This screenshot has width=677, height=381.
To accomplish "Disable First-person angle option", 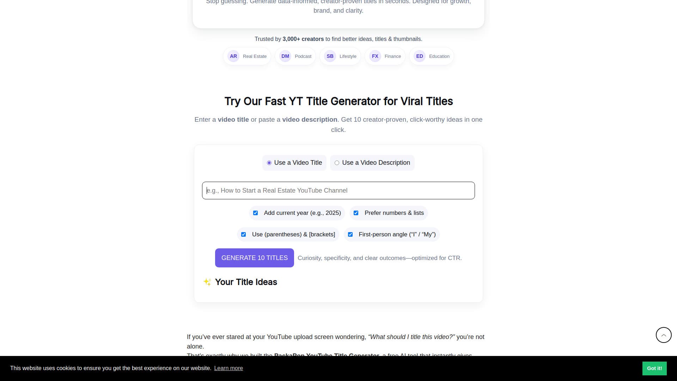I will [350, 234].
